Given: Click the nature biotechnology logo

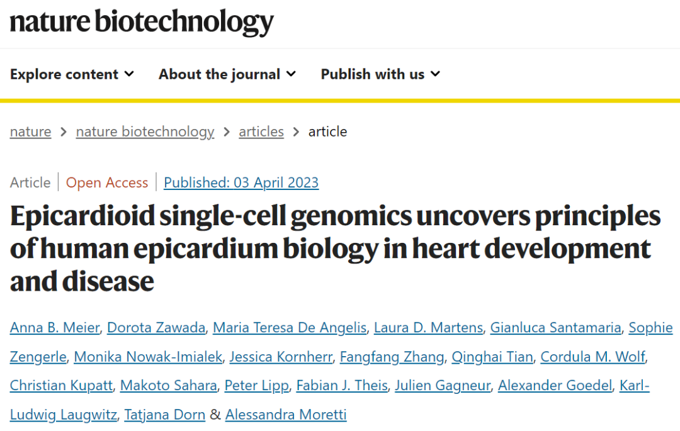Looking at the screenshot, I should pos(142,23).
